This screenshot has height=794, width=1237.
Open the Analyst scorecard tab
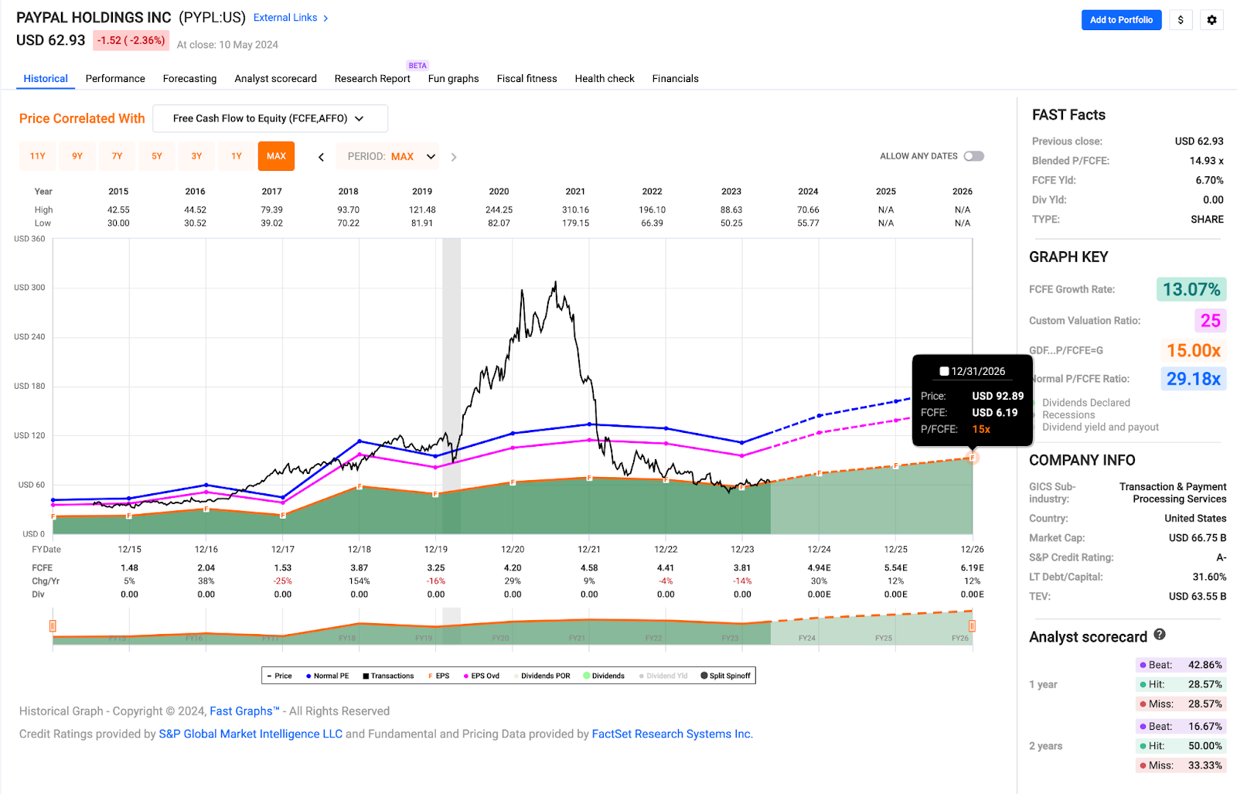(275, 79)
